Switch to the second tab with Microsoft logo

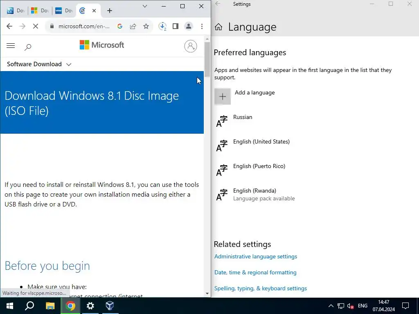(40, 11)
